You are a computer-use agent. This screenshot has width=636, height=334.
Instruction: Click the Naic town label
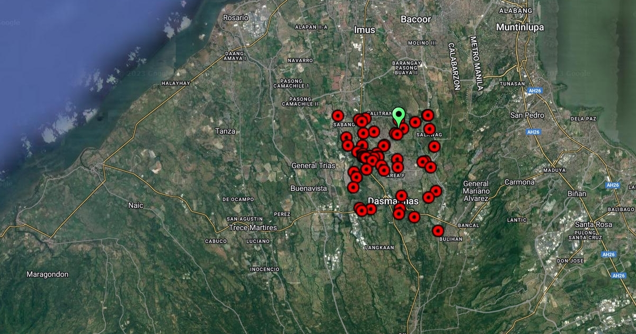pyautogui.click(x=136, y=205)
